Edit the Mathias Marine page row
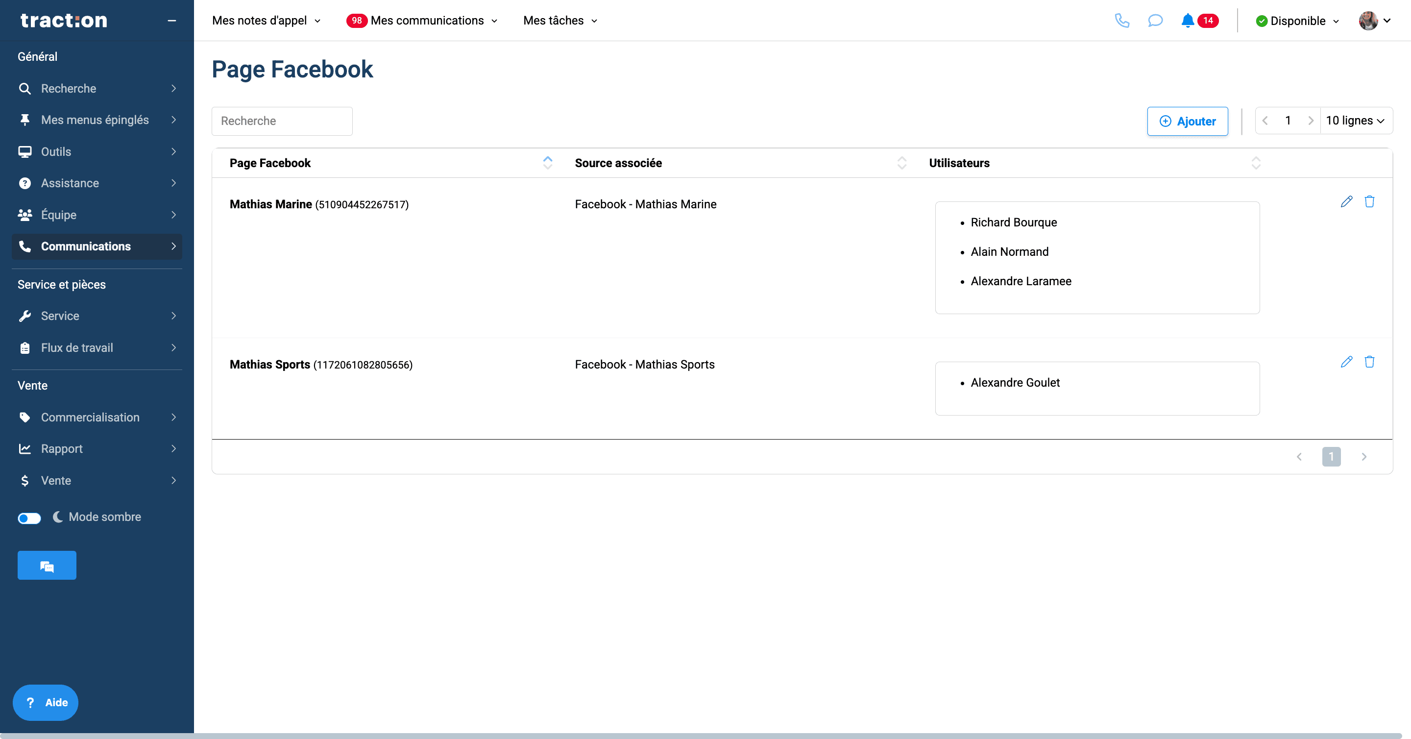 click(x=1346, y=201)
